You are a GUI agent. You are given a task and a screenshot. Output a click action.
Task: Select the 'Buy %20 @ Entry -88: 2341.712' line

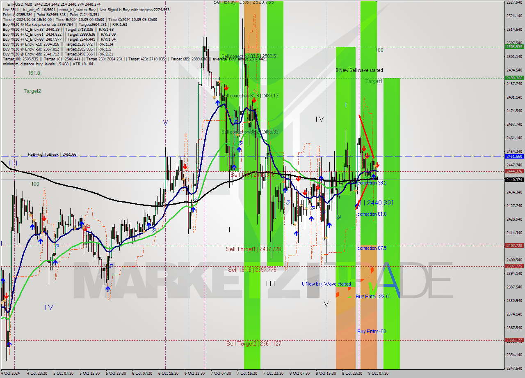pyautogui.click(x=58, y=54)
